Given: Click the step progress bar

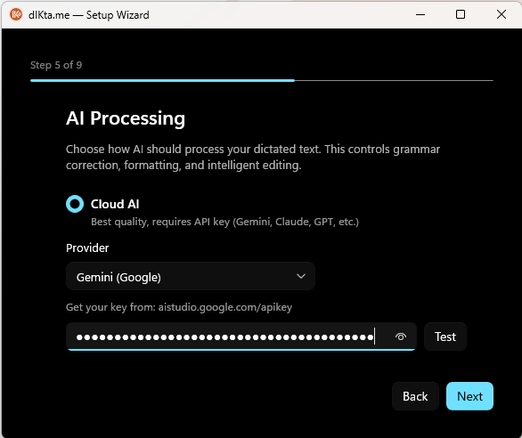Looking at the screenshot, I should coord(262,80).
